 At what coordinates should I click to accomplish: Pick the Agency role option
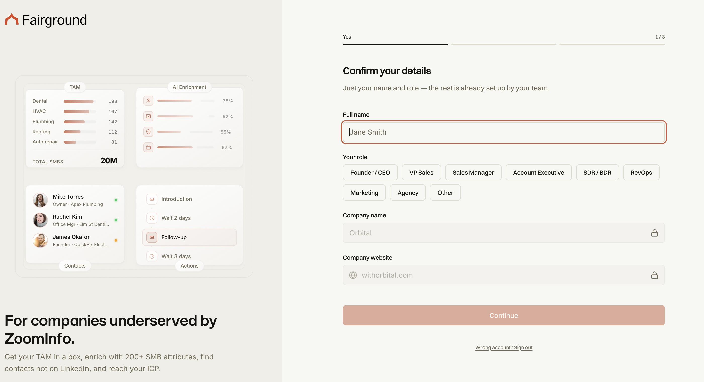[x=408, y=193]
